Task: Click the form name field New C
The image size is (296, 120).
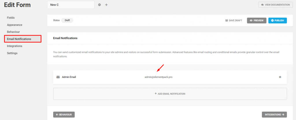Action: click(x=71, y=5)
